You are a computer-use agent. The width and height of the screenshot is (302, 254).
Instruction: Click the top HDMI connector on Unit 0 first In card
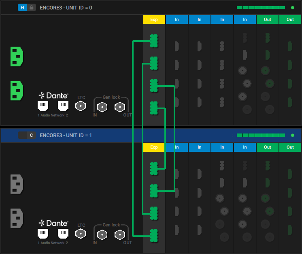click(177, 46)
